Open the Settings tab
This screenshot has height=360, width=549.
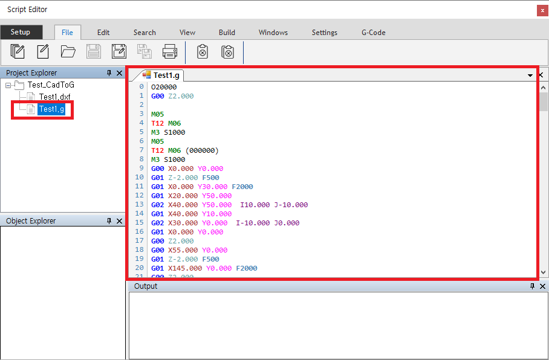pos(325,33)
